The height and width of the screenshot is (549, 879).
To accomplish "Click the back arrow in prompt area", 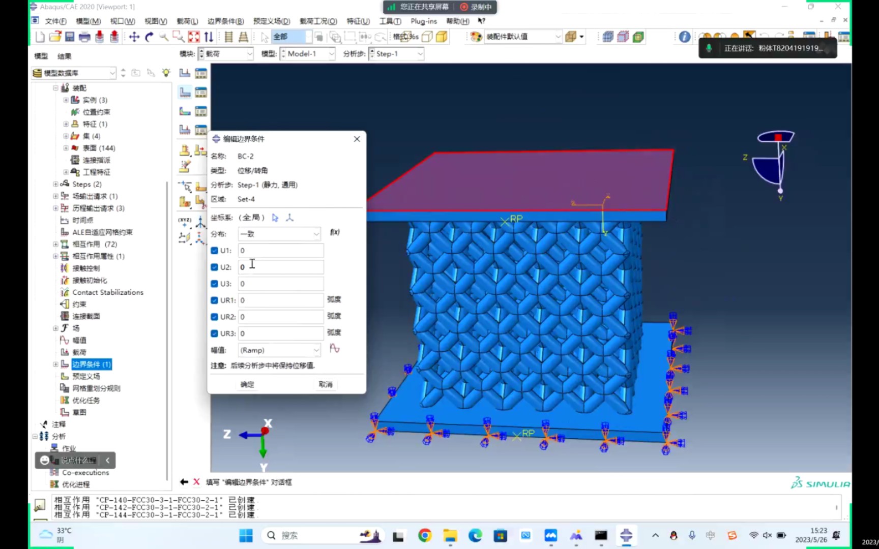I will [x=184, y=481].
